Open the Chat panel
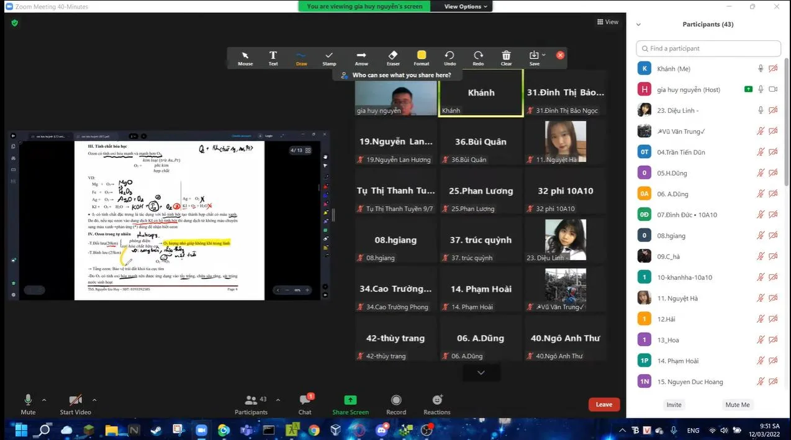This screenshot has width=791, height=440. (x=304, y=404)
